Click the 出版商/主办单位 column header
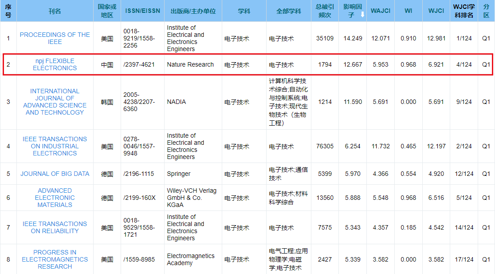Viewport: 495px width, 274px height. [x=192, y=11]
